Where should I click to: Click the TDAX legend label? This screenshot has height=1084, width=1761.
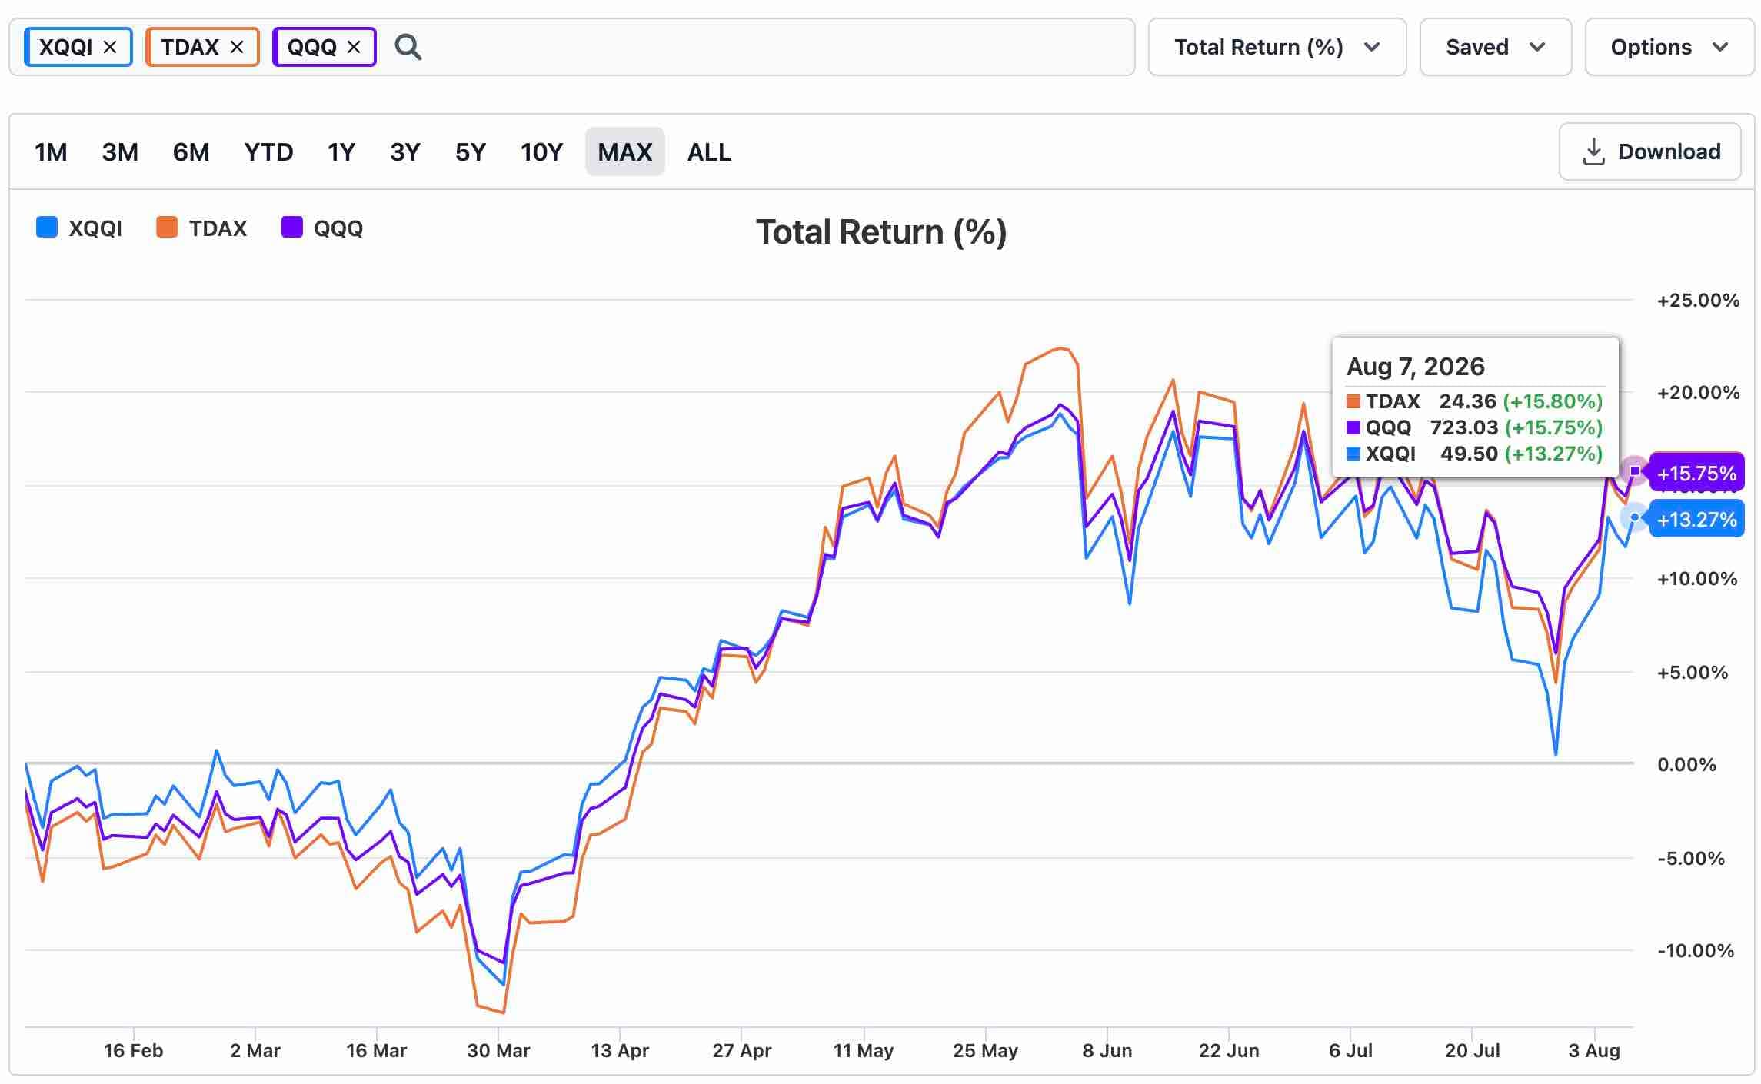[x=218, y=228]
